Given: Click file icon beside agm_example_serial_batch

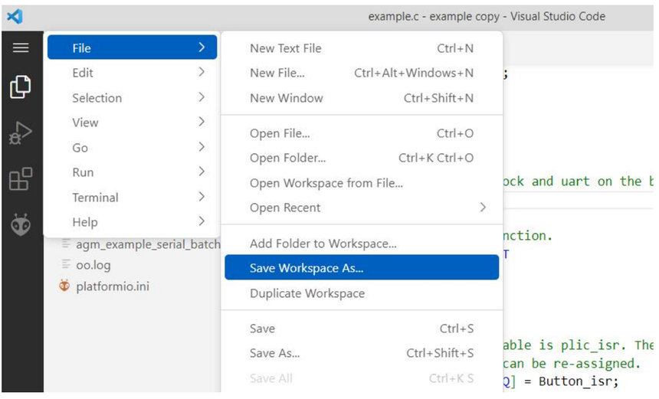Looking at the screenshot, I should tap(66, 244).
